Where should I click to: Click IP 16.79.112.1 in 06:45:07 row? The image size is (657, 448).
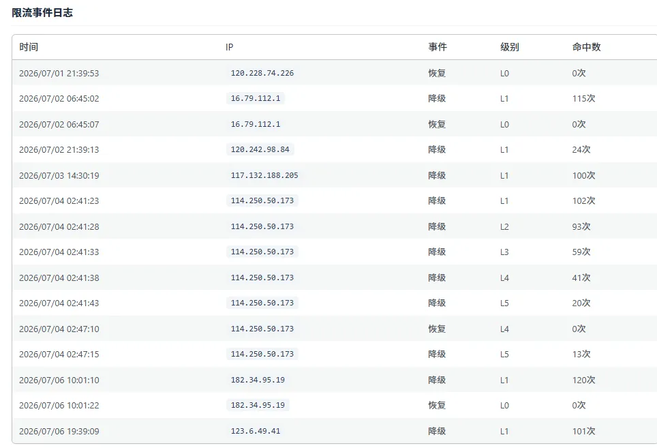[x=256, y=124]
